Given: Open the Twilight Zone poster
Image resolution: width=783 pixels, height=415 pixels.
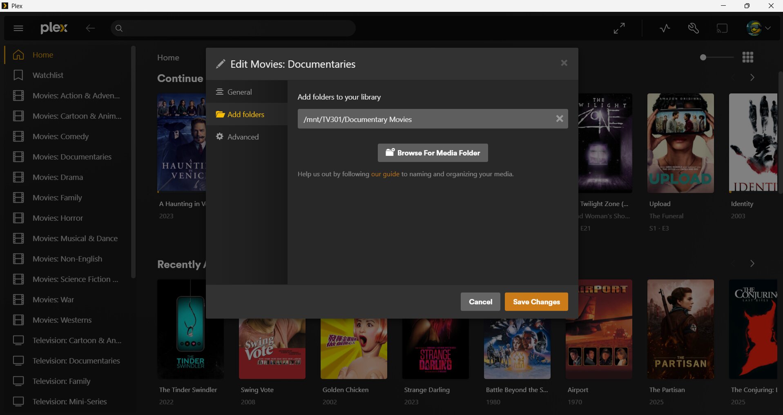Looking at the screenshot, I should 605,143.
